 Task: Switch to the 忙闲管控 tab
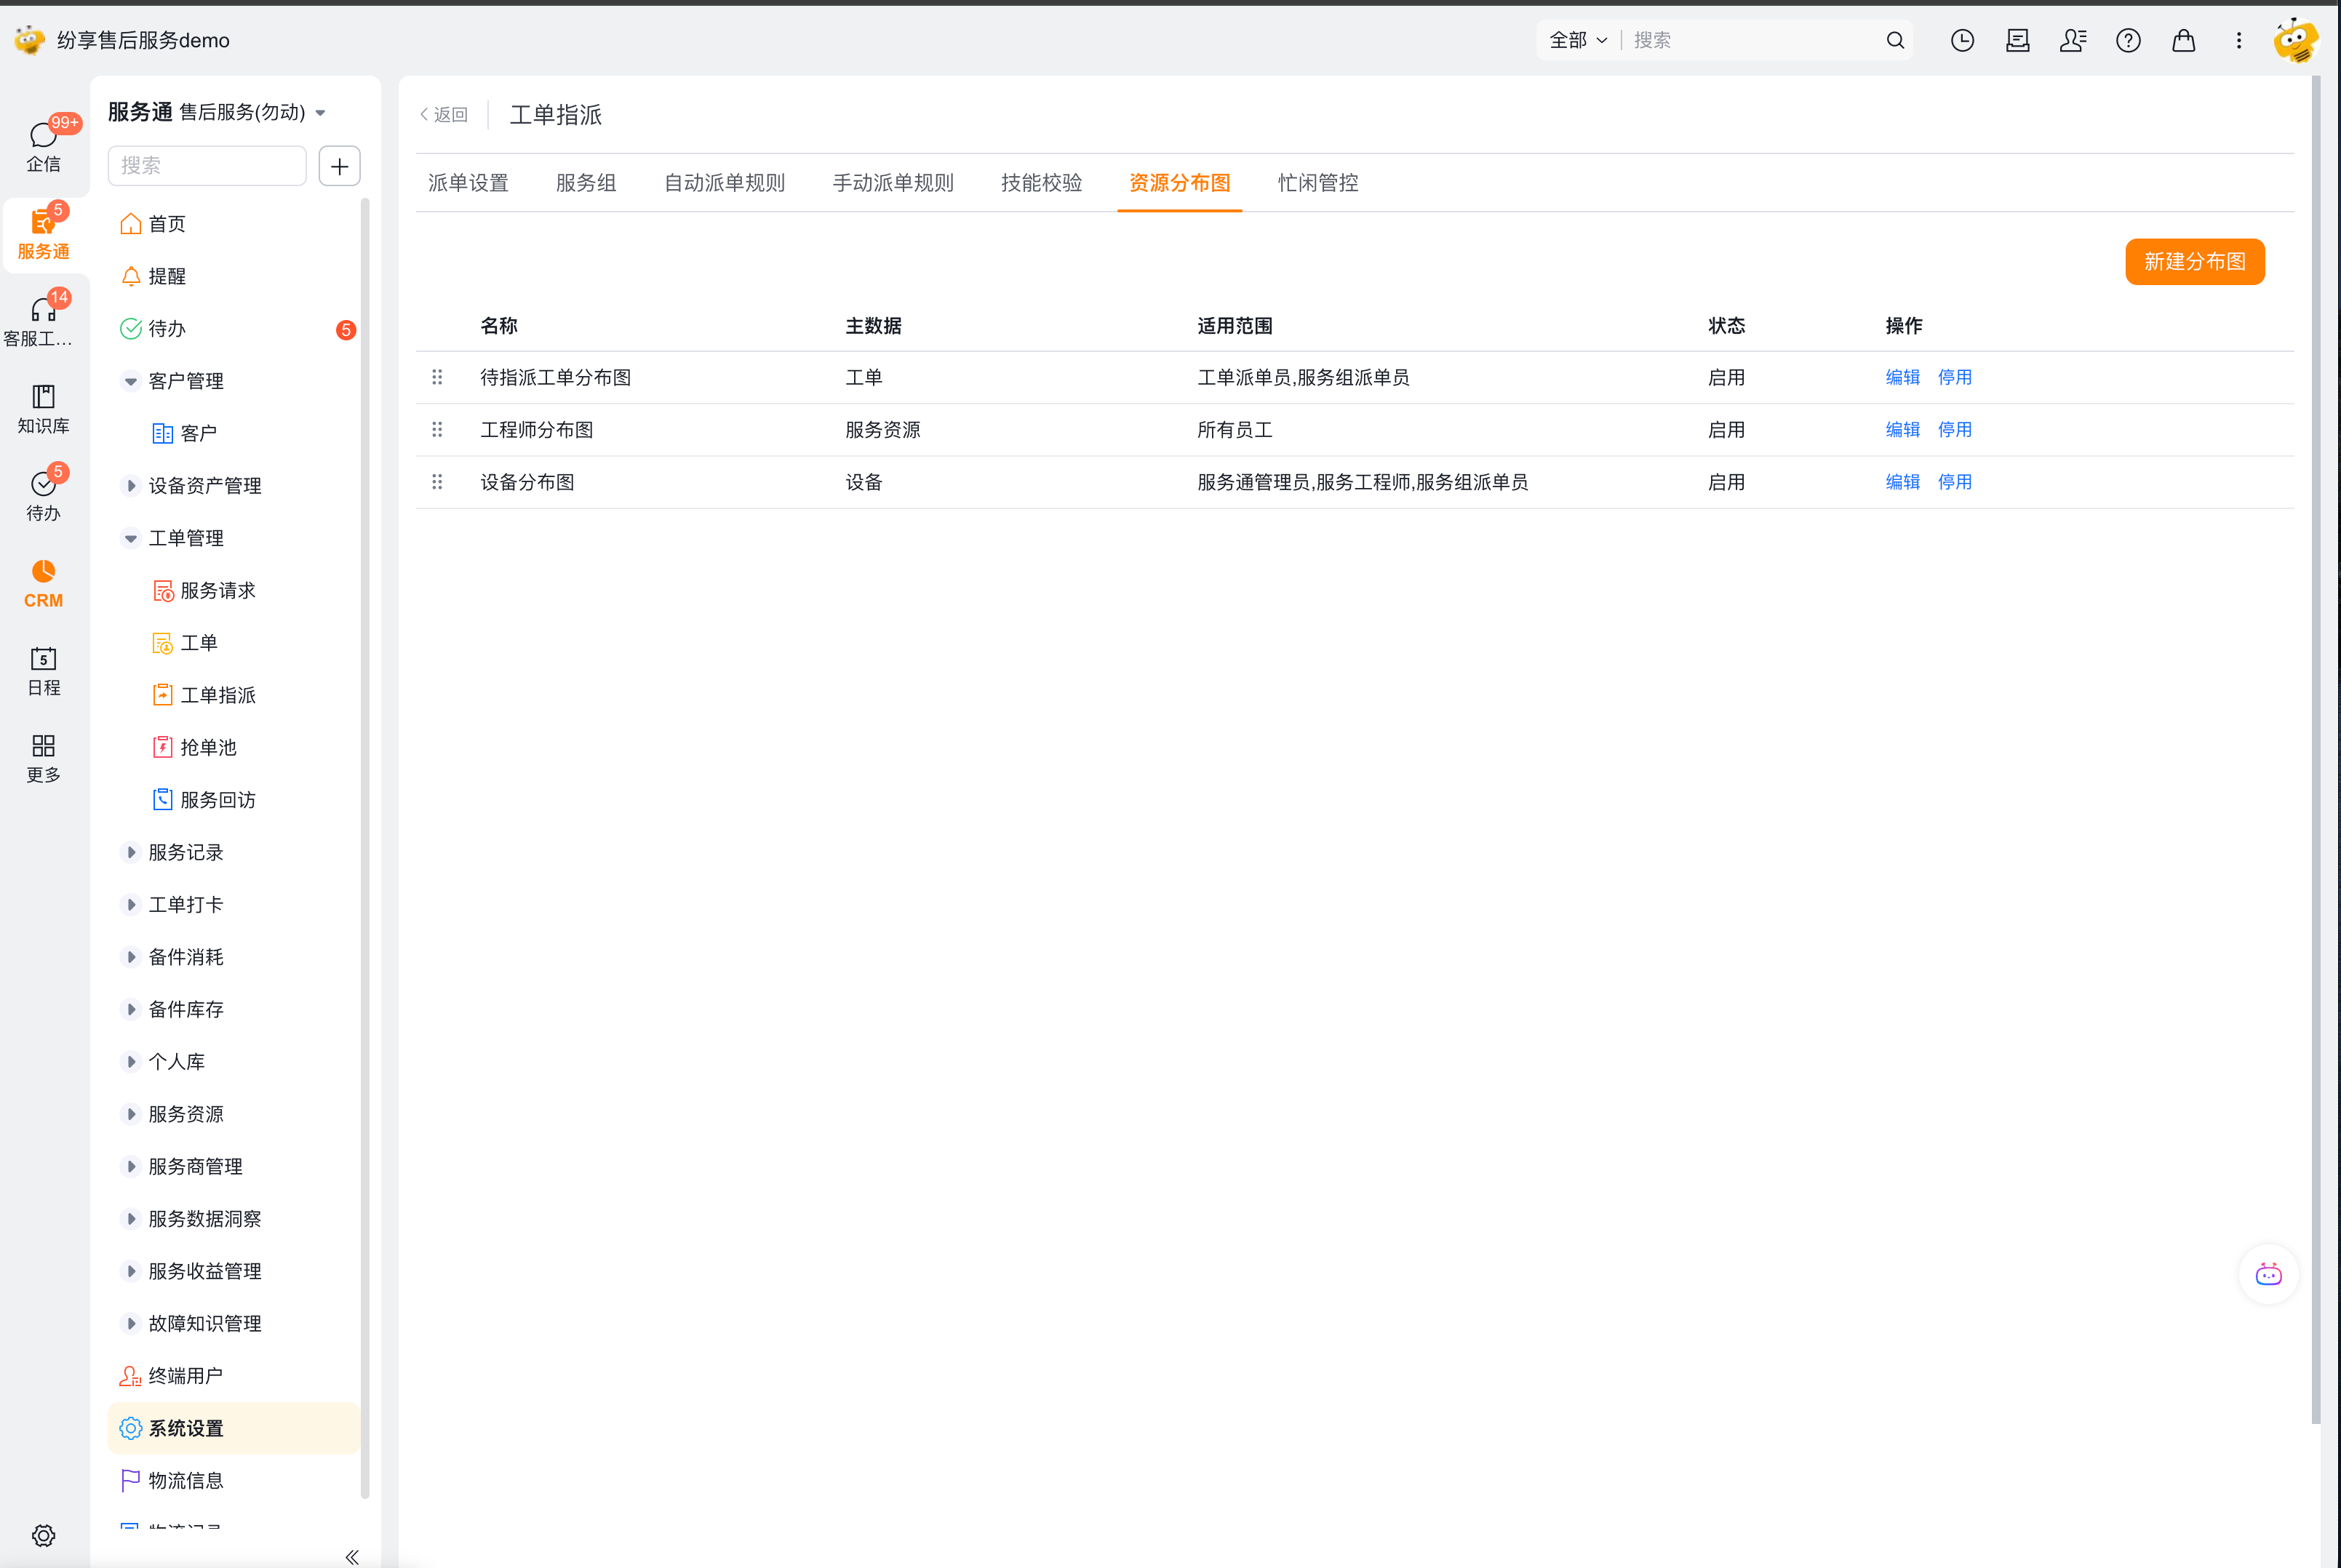pyautogui.click(x=1317, y=183)
